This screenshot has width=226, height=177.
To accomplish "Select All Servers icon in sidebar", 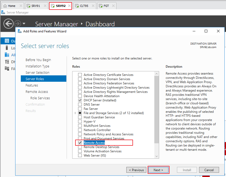I will [x=7, y=55].
